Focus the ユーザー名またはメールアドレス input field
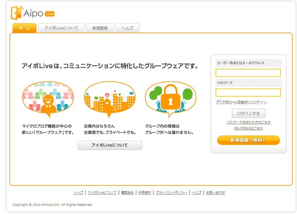Viewport: 297px width, 214px height. [248, 73]
